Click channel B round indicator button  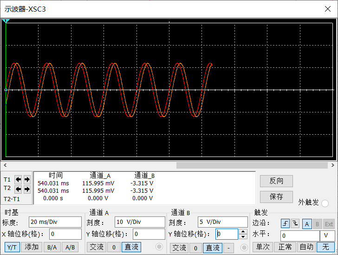tap(244, 248)
